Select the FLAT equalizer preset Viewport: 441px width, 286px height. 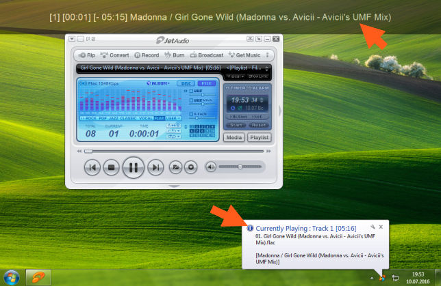coord(159,118)
